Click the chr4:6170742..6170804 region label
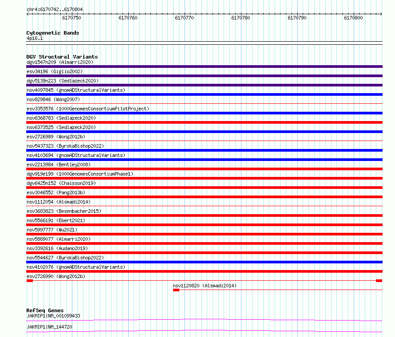The image size is (395, 337). coord(55,9)
